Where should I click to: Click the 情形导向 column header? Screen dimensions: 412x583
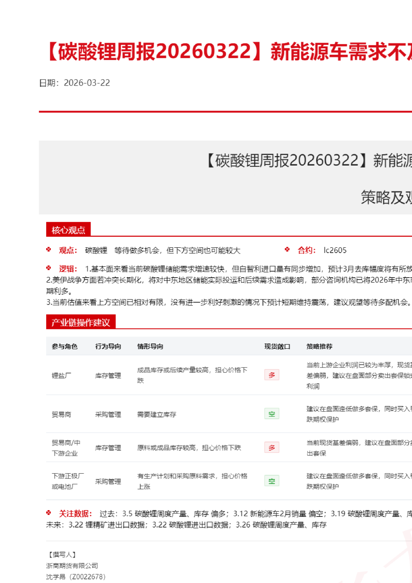coord(150,346)
